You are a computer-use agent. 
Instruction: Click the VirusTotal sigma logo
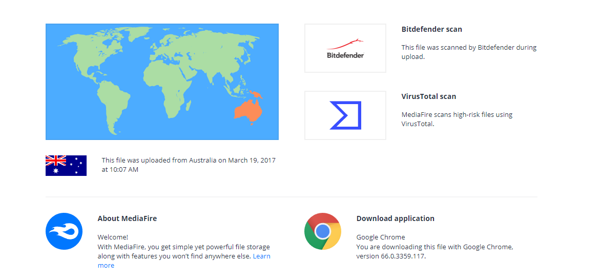(345, 115)
